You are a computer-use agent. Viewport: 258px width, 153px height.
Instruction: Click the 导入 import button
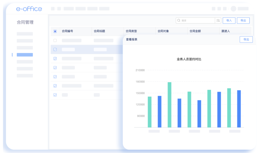pyautogui.click(x=229, y=20)
